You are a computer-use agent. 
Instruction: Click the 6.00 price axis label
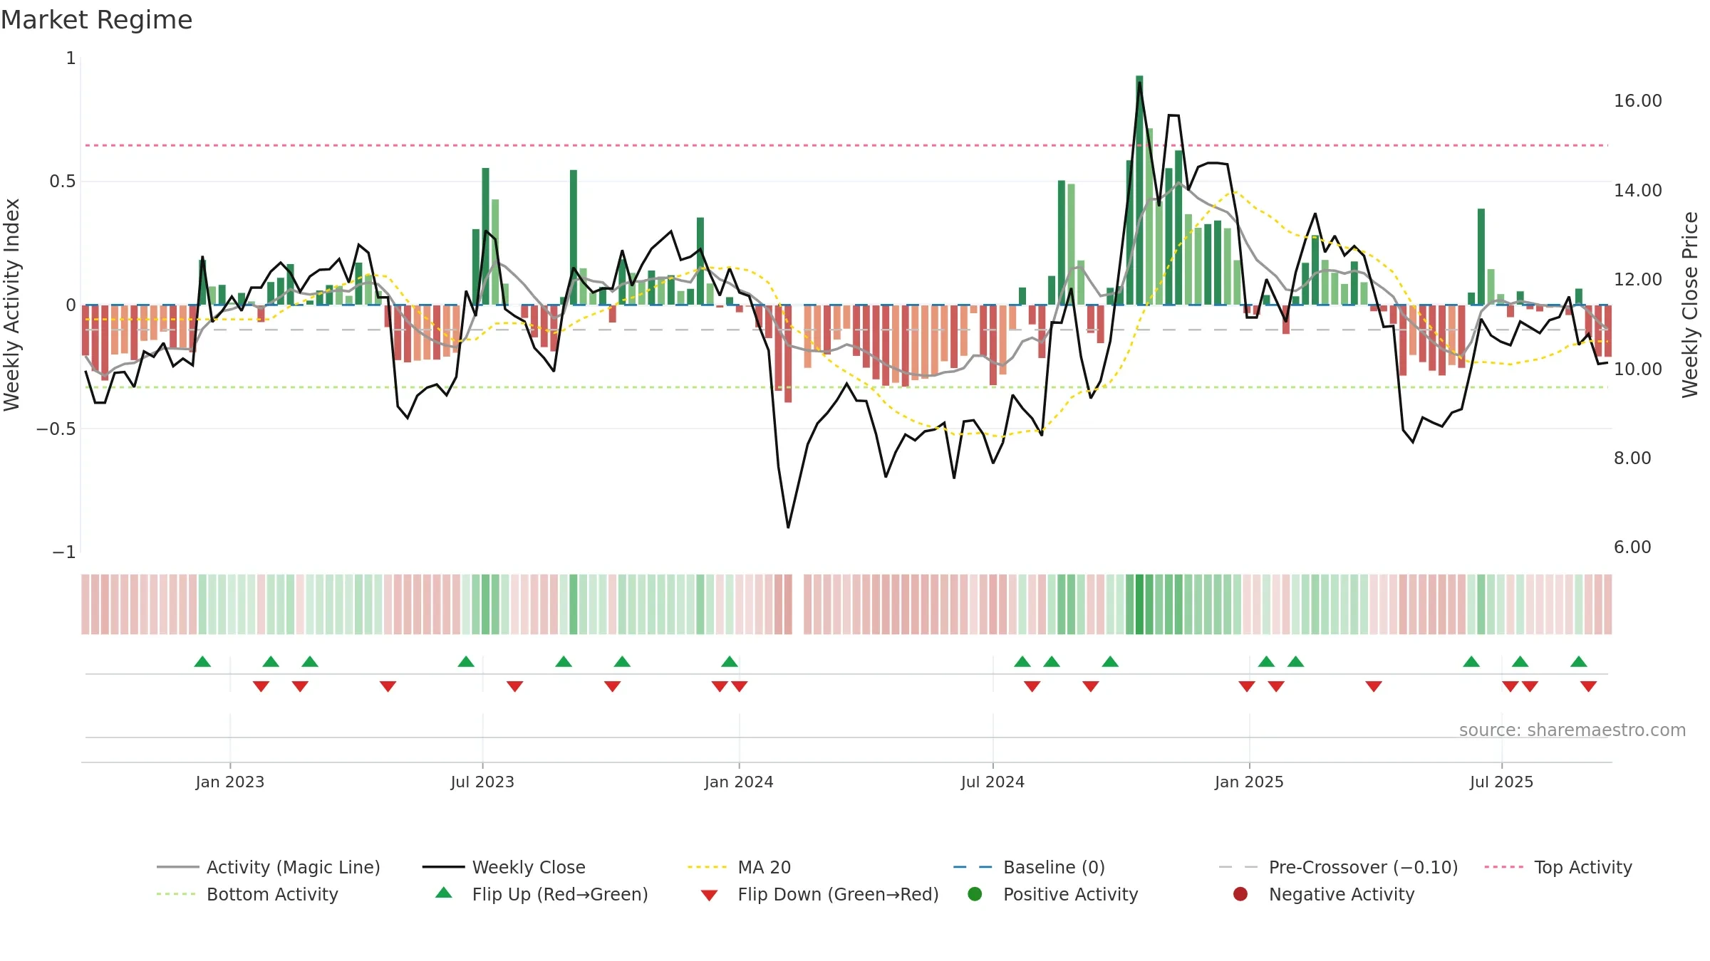[1632, 547]
